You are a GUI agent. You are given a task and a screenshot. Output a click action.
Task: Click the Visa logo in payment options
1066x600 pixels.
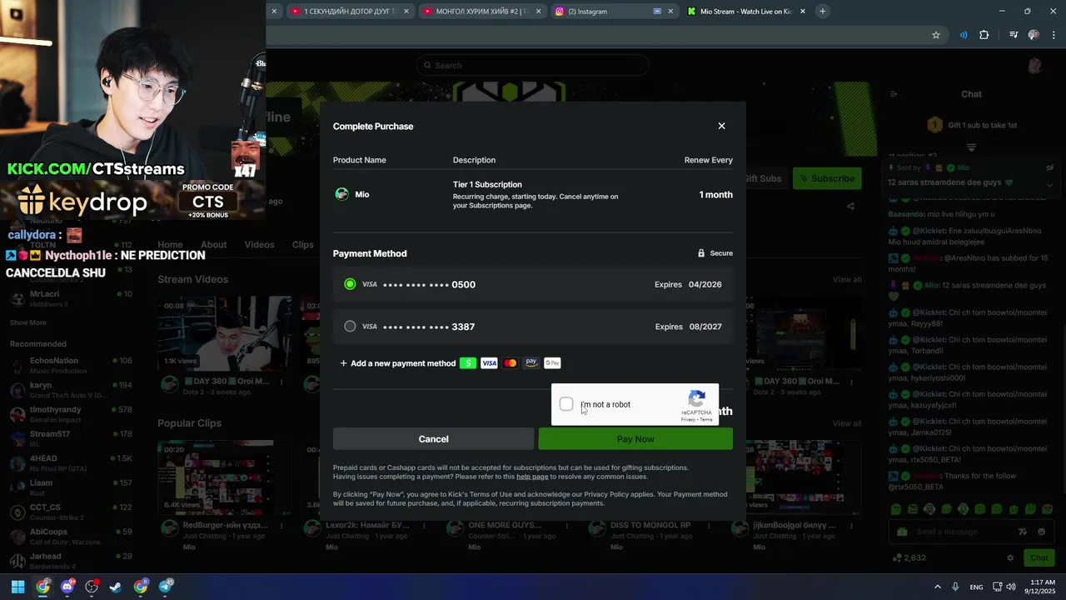pos(489,363)
